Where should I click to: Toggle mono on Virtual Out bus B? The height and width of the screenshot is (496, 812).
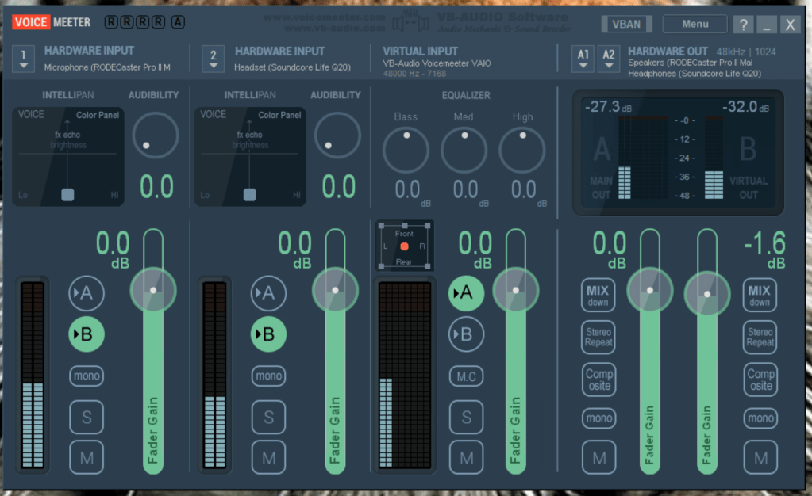760,418
